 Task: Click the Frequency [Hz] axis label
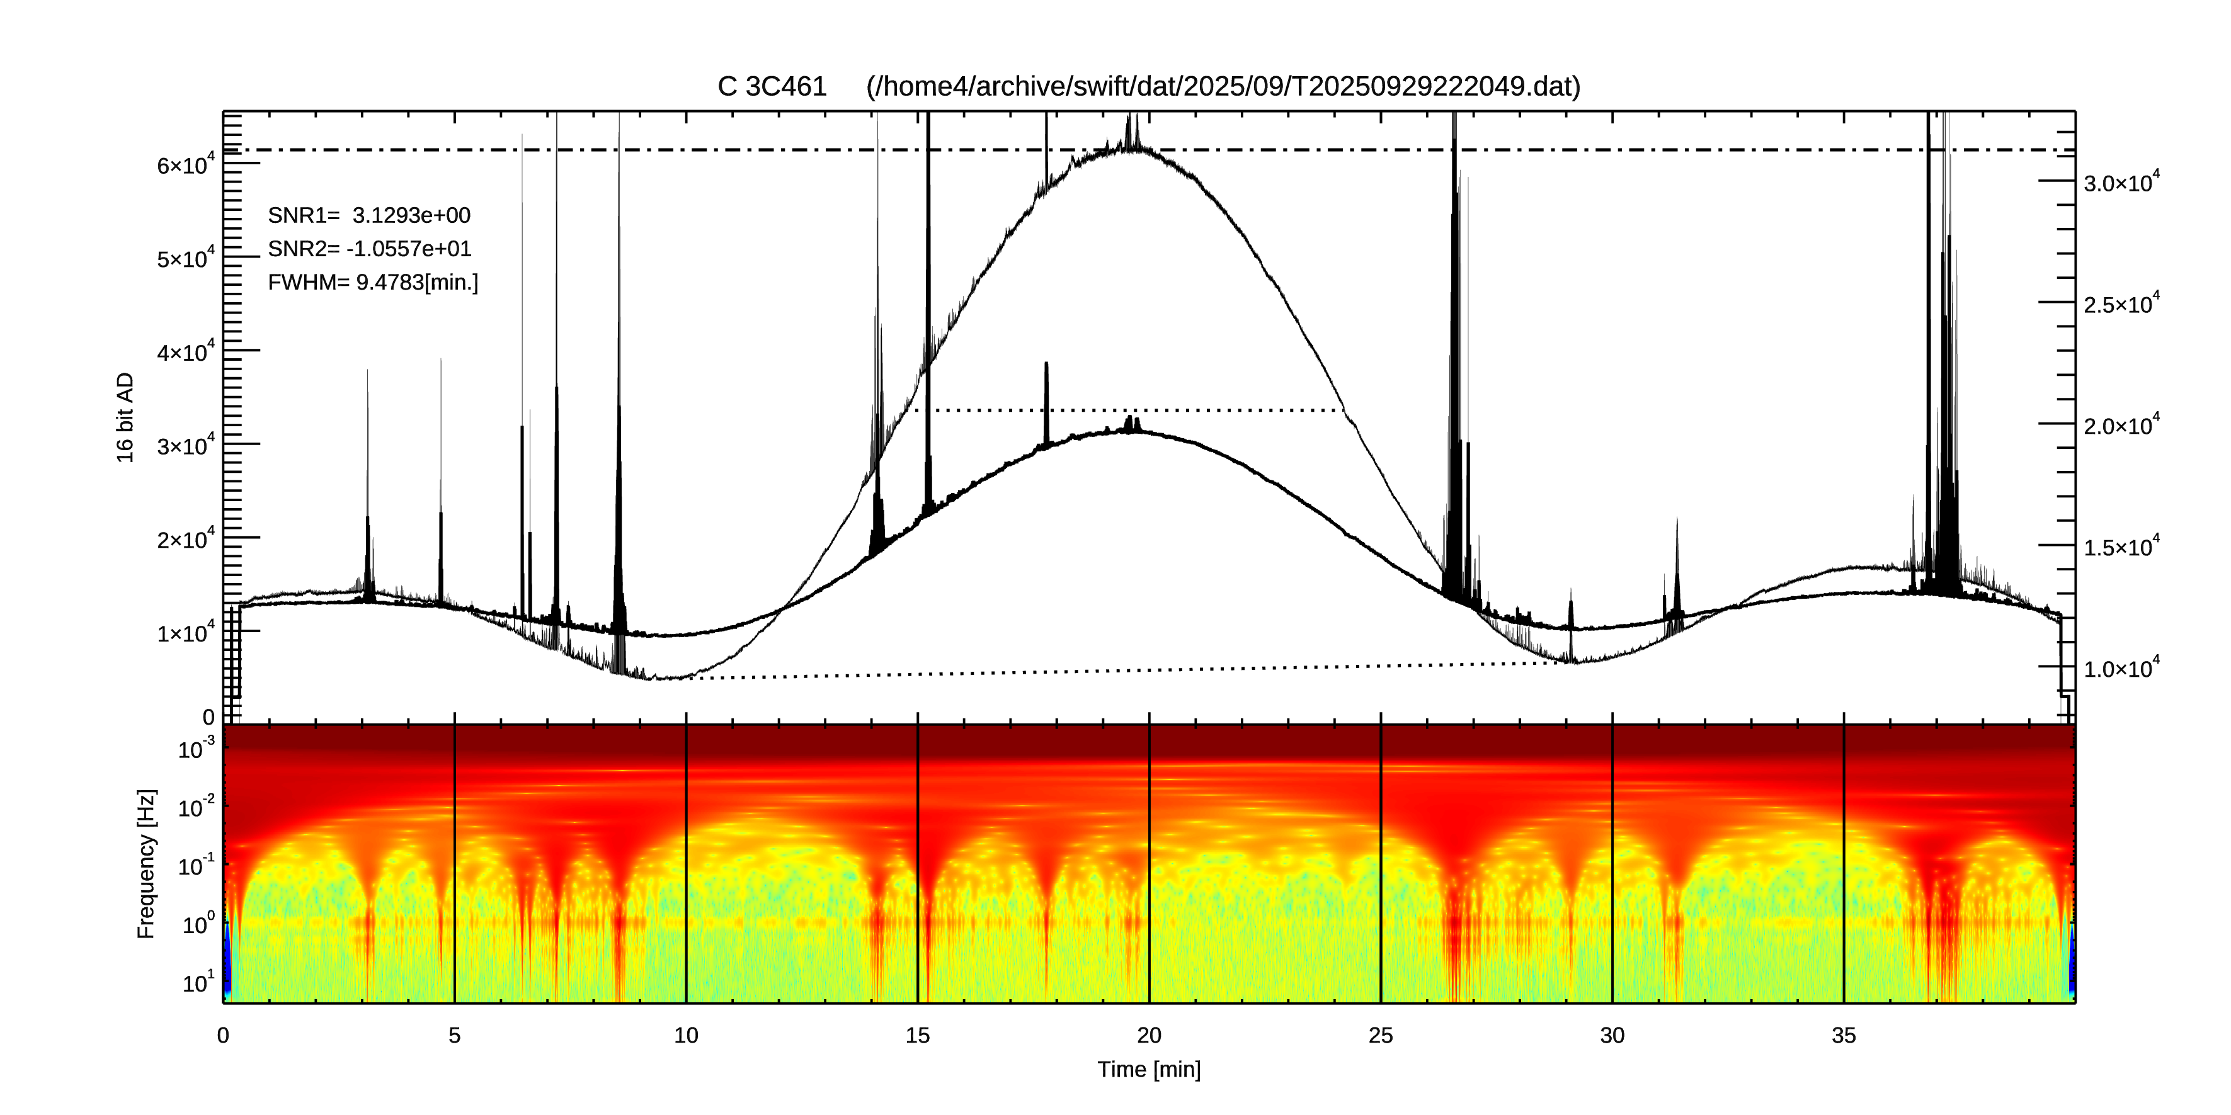coord(146,863)
